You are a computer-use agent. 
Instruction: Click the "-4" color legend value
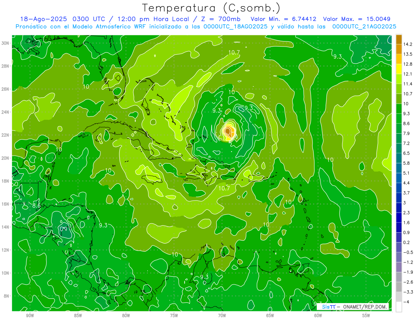(406, 302)
